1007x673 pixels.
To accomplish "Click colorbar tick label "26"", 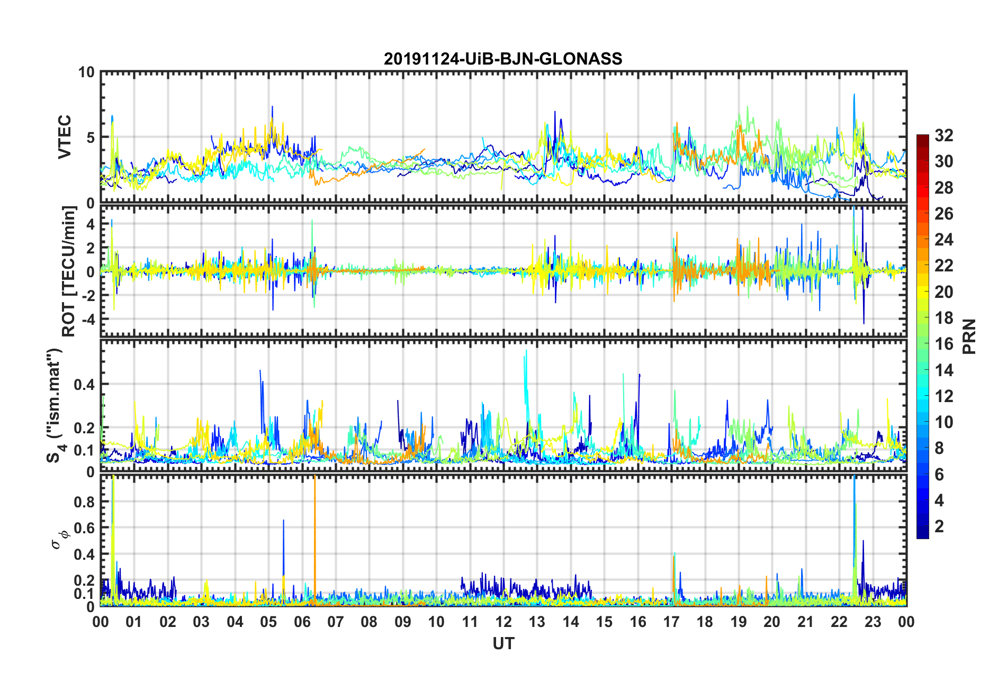I will pyautogui.click(x=943, y=214).
